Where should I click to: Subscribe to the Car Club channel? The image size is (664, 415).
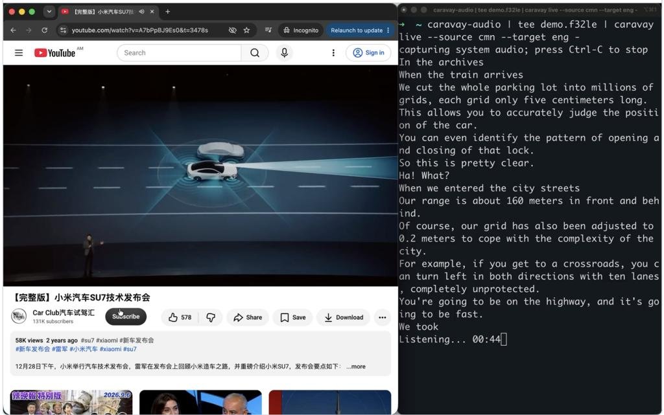[126, 317]
